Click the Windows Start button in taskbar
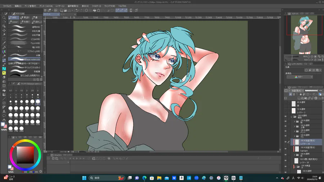This screenshot has width=324, height=182. [x=84, y=178]
